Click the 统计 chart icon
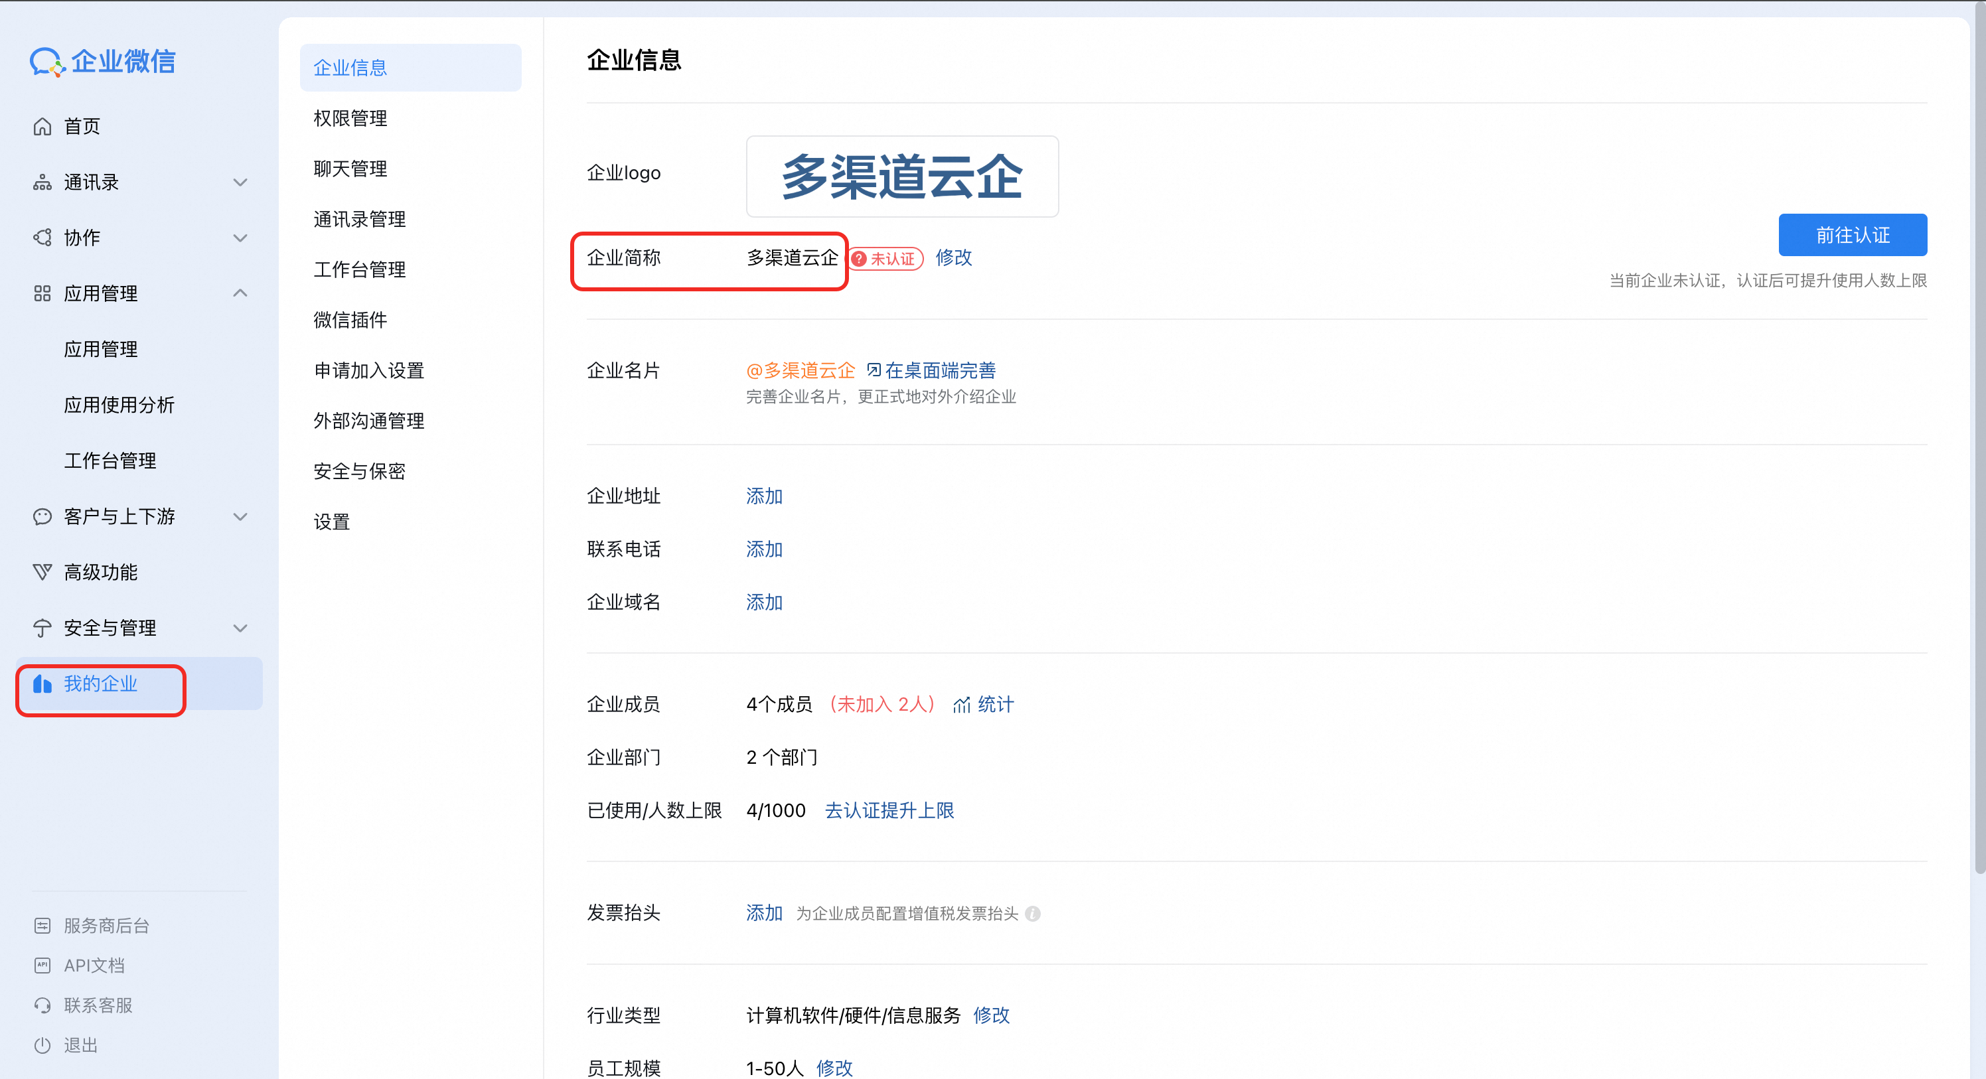Screen dimensions: 1986x1079 tap(961, 705)
